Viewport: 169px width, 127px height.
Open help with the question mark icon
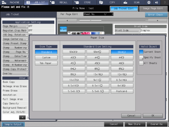[x=165, y=2]
